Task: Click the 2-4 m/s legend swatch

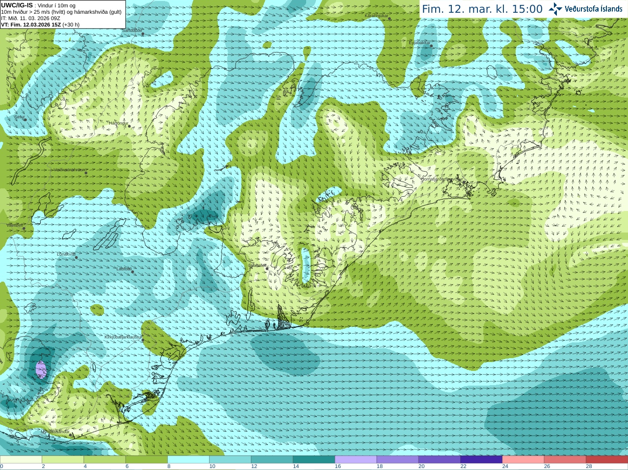Action: (63, 460)
